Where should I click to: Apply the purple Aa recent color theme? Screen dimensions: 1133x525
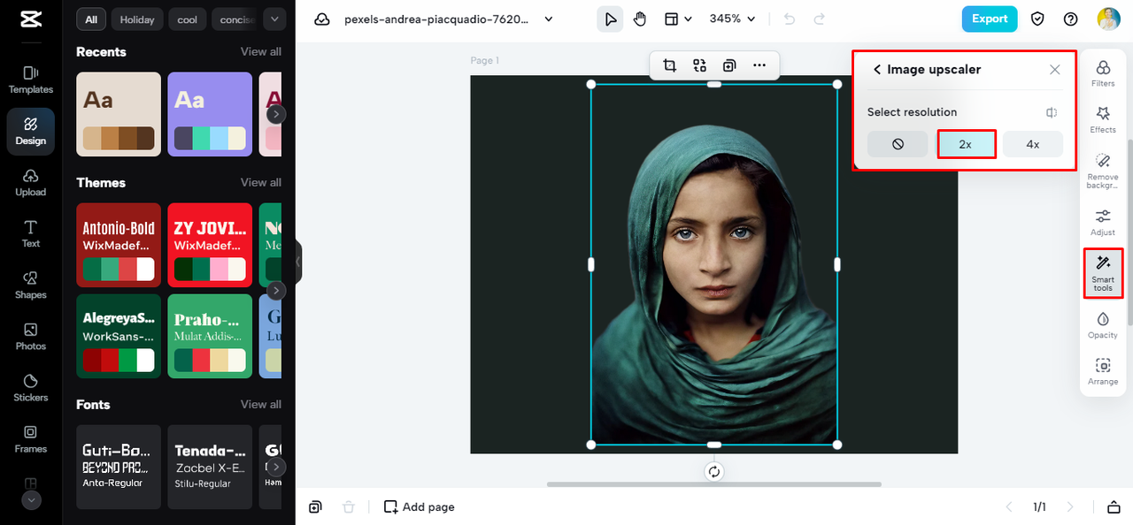[x=210, y=114]
